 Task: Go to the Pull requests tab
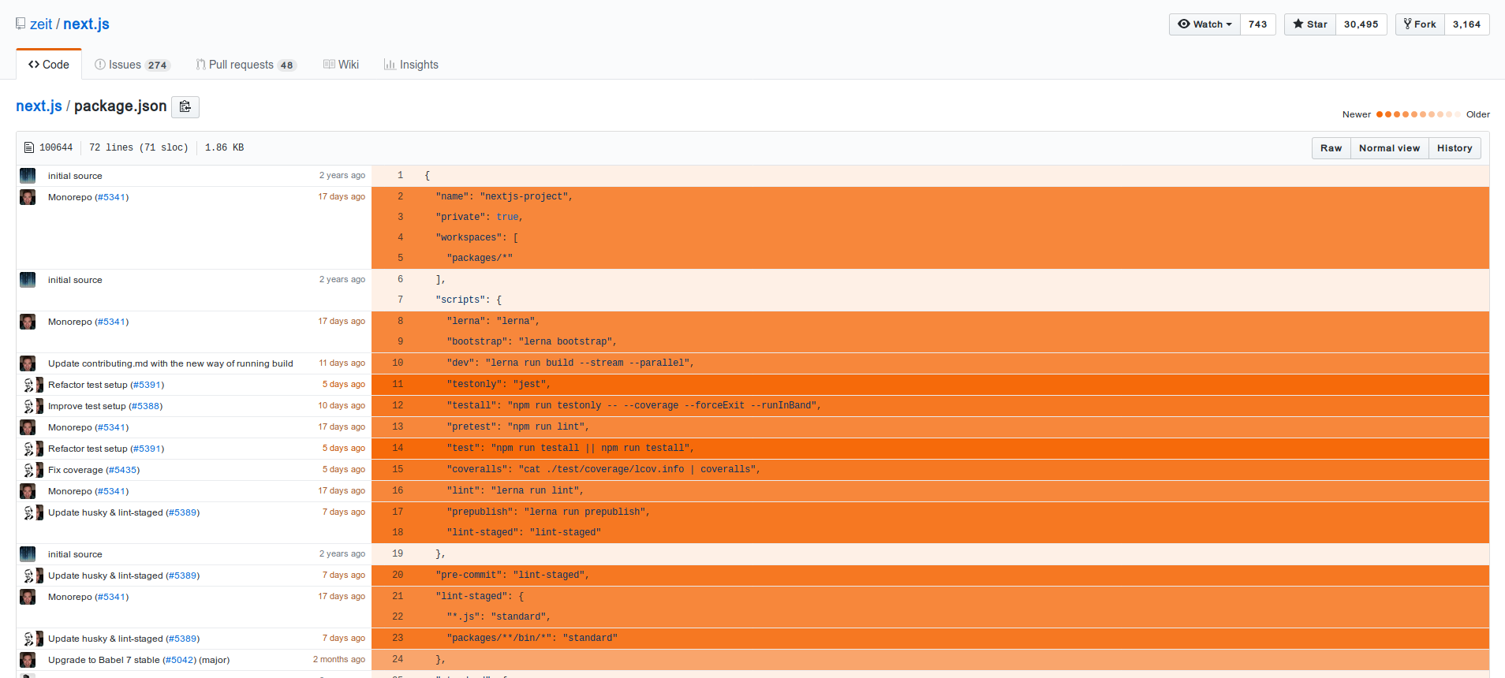(x=246, y=65)
